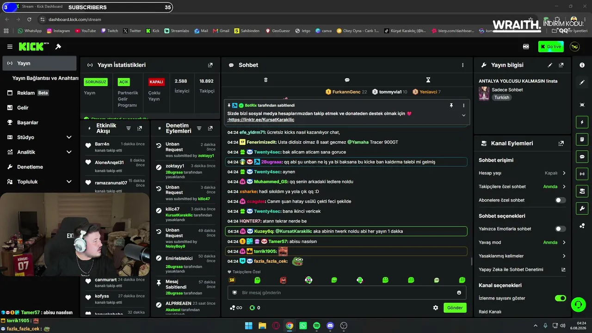This screenshot has width=592, height=333.
Task: Open the emoji picker in message box
Action: pos(459,293)
